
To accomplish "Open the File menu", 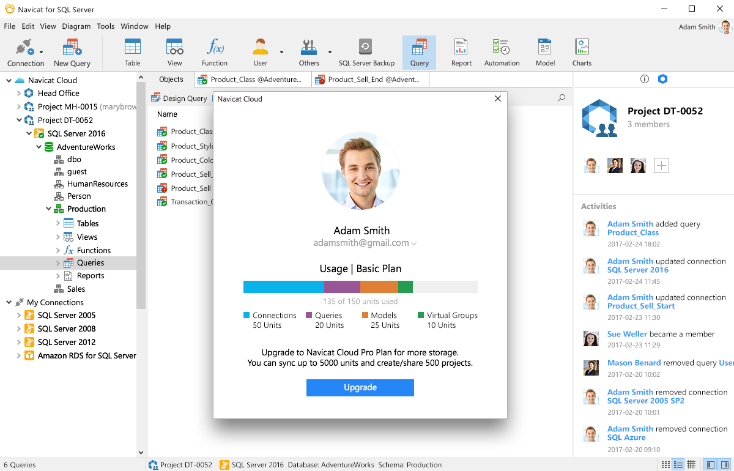I will click(9, 26).
